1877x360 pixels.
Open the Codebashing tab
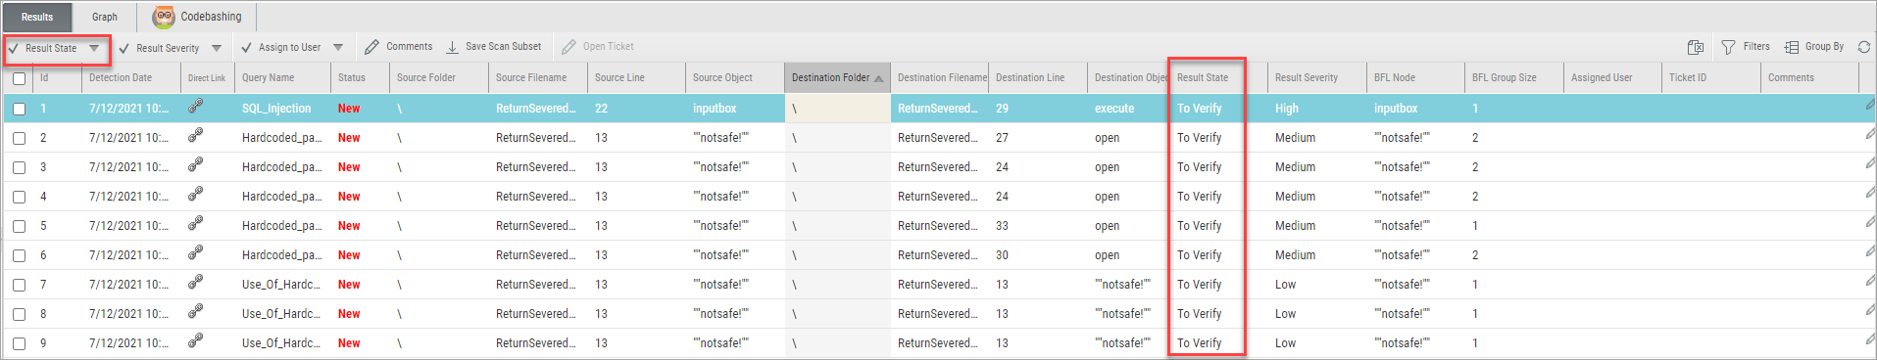click(196, 17)
